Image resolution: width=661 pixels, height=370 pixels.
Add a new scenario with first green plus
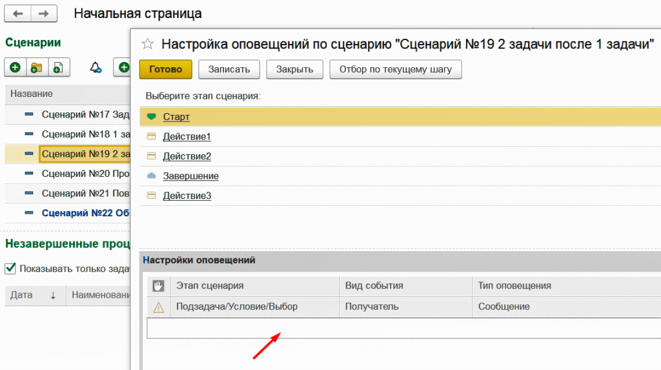[x=15, y=68]
